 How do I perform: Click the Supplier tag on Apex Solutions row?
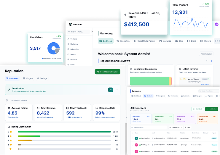[214, 138]
